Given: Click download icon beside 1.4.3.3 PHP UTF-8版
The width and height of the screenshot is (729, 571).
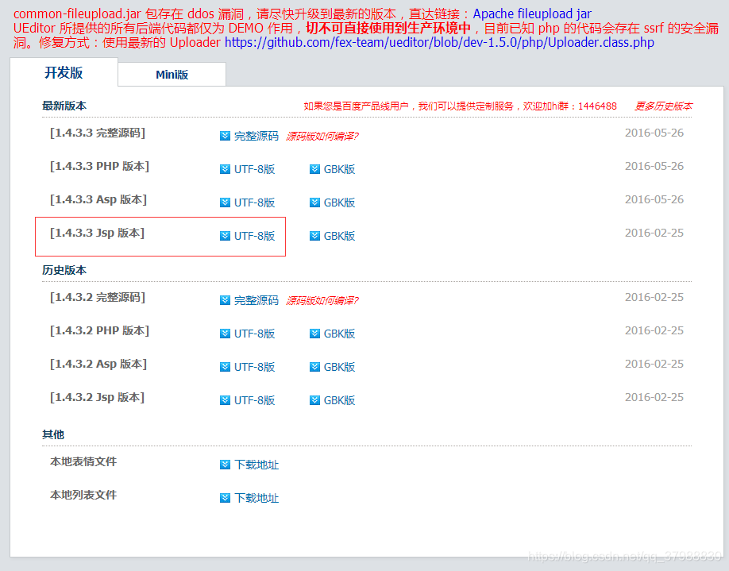Looking at the screenshot, I should click(225, 169).
